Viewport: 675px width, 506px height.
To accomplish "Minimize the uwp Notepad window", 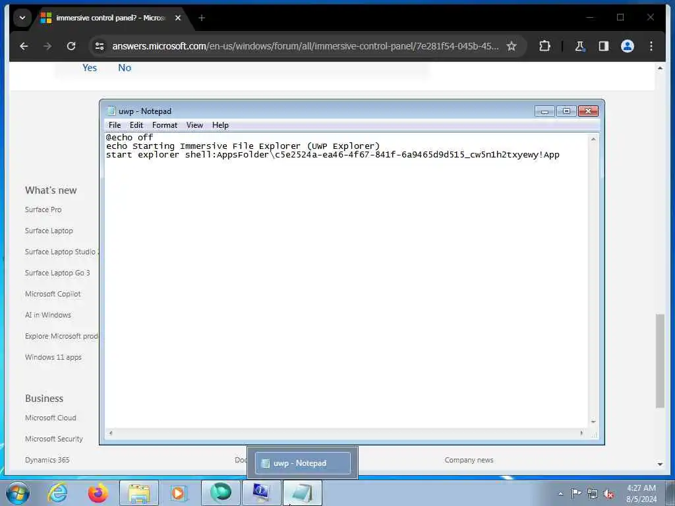I will [544, 111].
